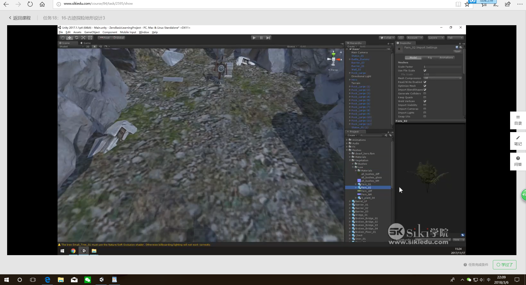The image size is (526, 285).
Task: Open the 问答 Q&A sidebar button
Action: pyautogui.click(x=518, y=161)
